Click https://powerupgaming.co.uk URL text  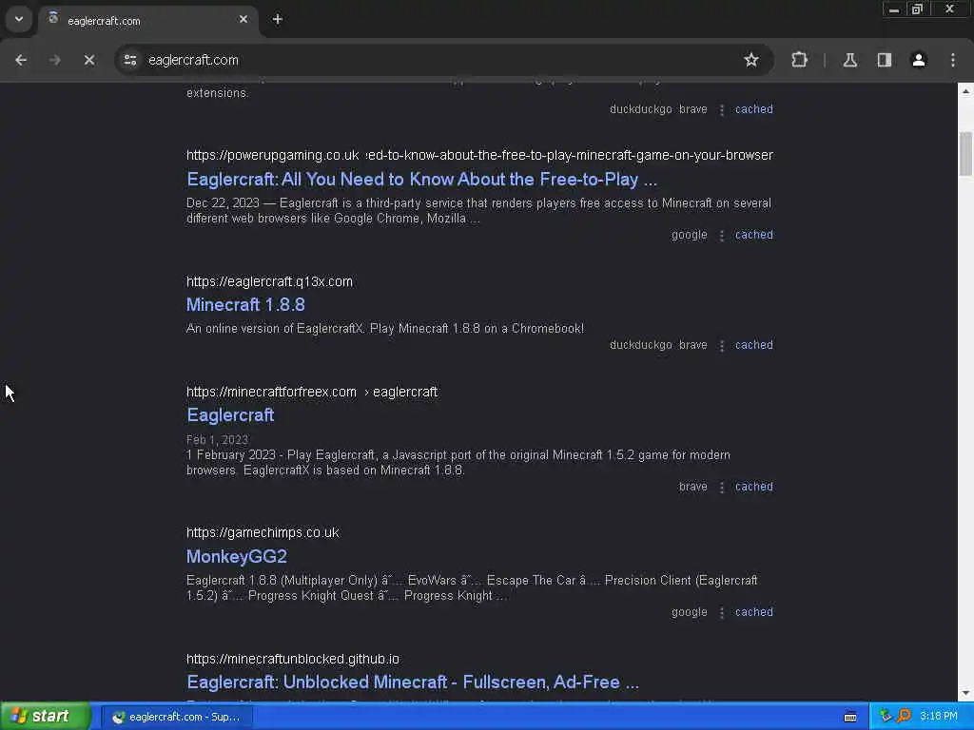pos(273,155)
